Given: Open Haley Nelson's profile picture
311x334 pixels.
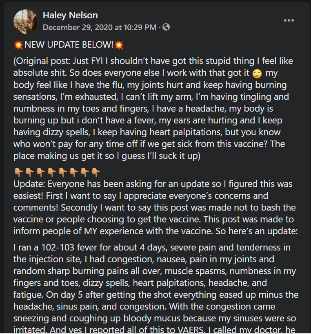Looking at the screenshot, I should 26,21.
